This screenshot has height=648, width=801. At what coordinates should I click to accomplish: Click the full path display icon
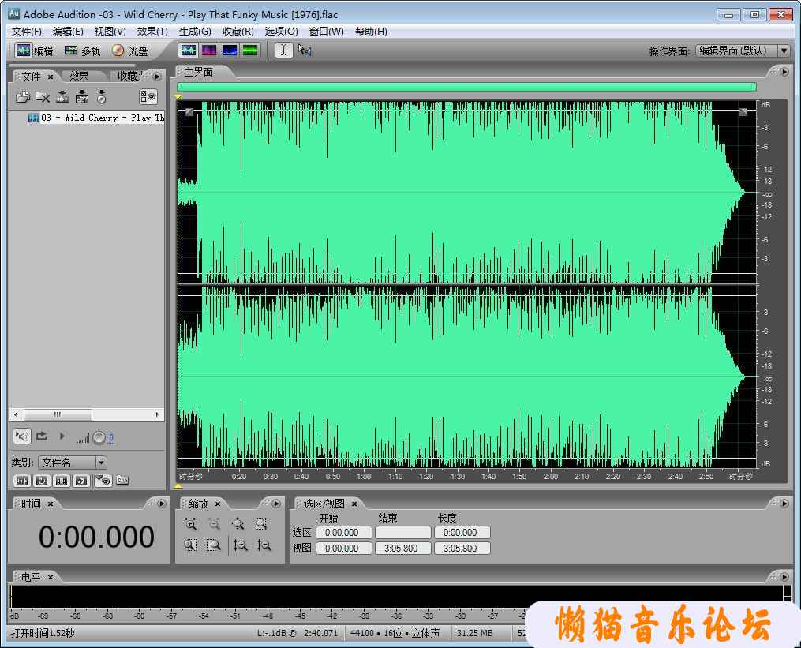tap(122, 480)
